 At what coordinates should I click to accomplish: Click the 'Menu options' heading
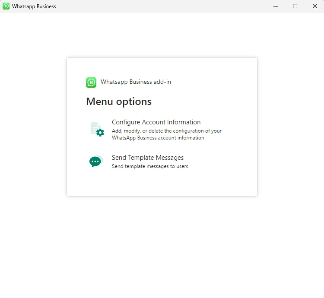pos(119,101)
